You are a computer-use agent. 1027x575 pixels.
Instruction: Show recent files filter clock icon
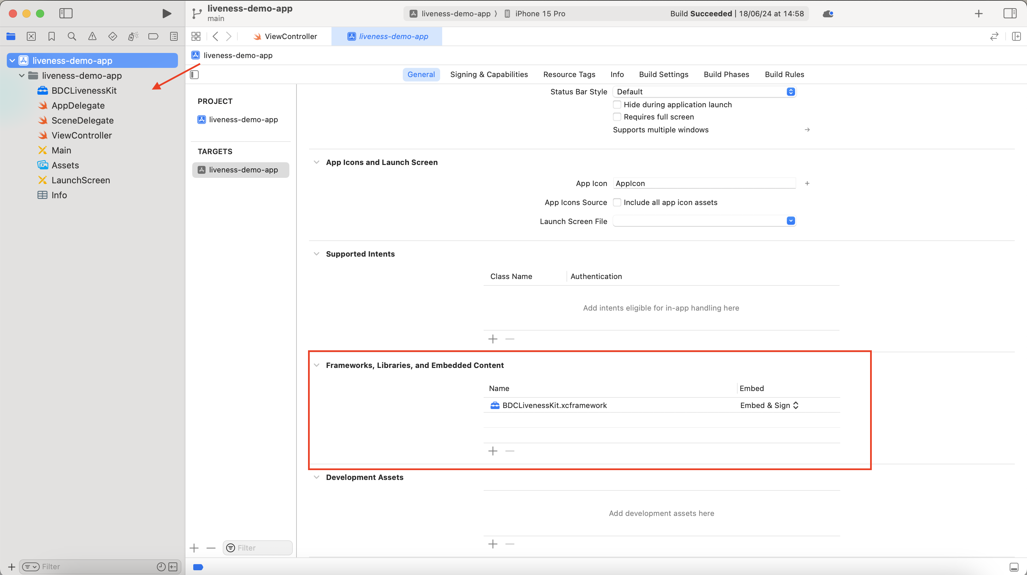(x=161, y=567)
